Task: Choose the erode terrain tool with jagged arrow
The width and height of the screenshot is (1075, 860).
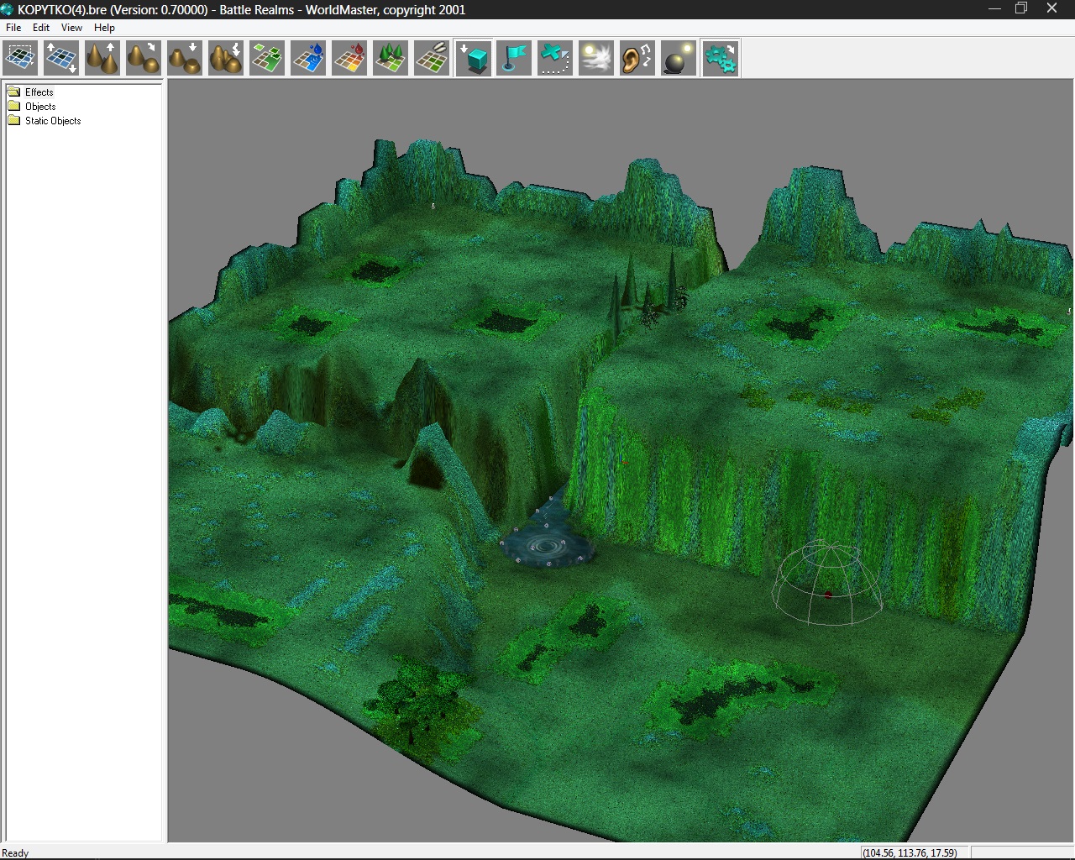Action: click(226, 59)
